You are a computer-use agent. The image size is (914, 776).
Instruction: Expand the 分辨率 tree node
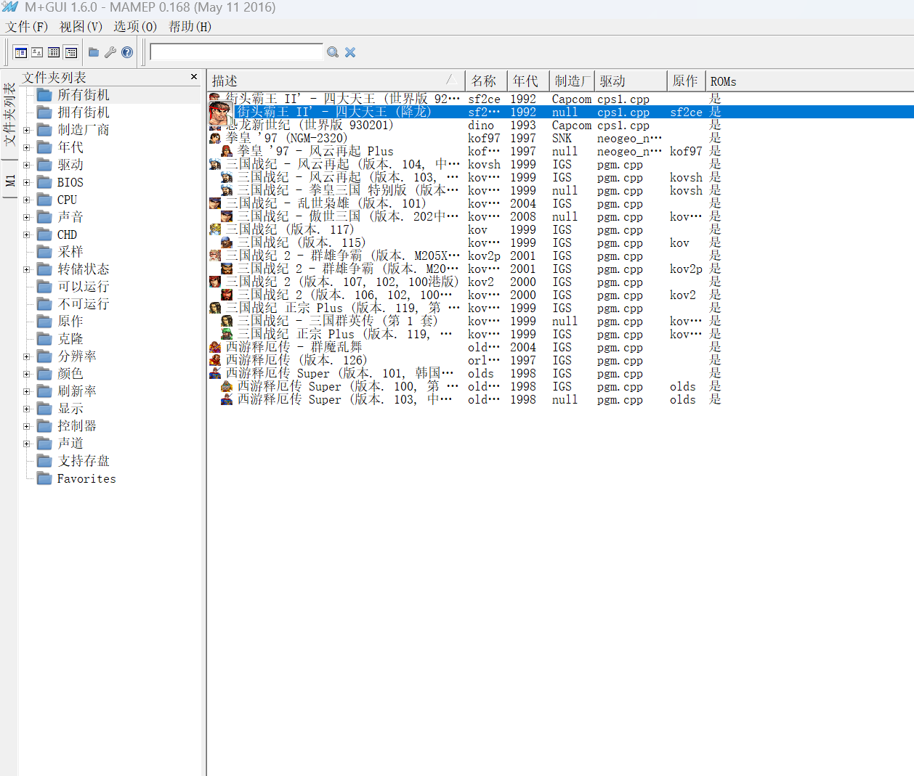click(27, 356)
